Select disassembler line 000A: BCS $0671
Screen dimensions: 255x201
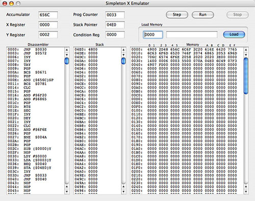[x=27, y=72]
